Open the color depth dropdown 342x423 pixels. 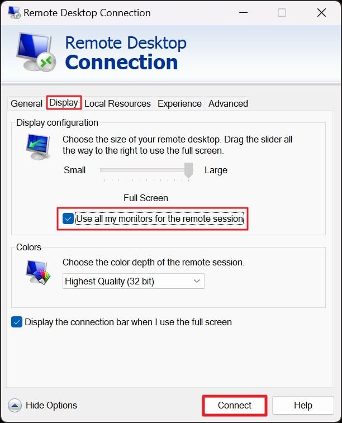134,281
